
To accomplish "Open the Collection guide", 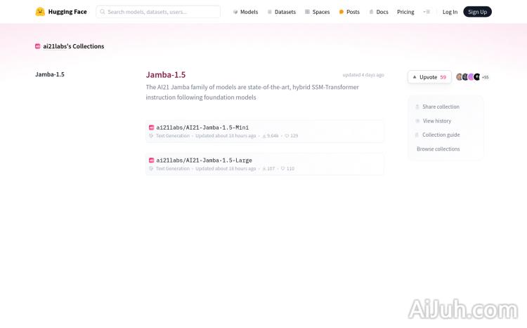I will 441,135.
